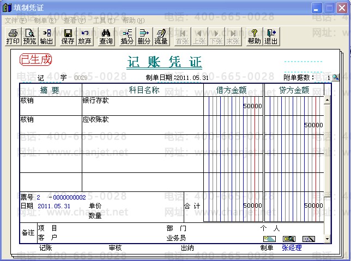The width and height of the screenshot is (351, 261).
Task: Open the 查看 menu
Action: [74, 20]
